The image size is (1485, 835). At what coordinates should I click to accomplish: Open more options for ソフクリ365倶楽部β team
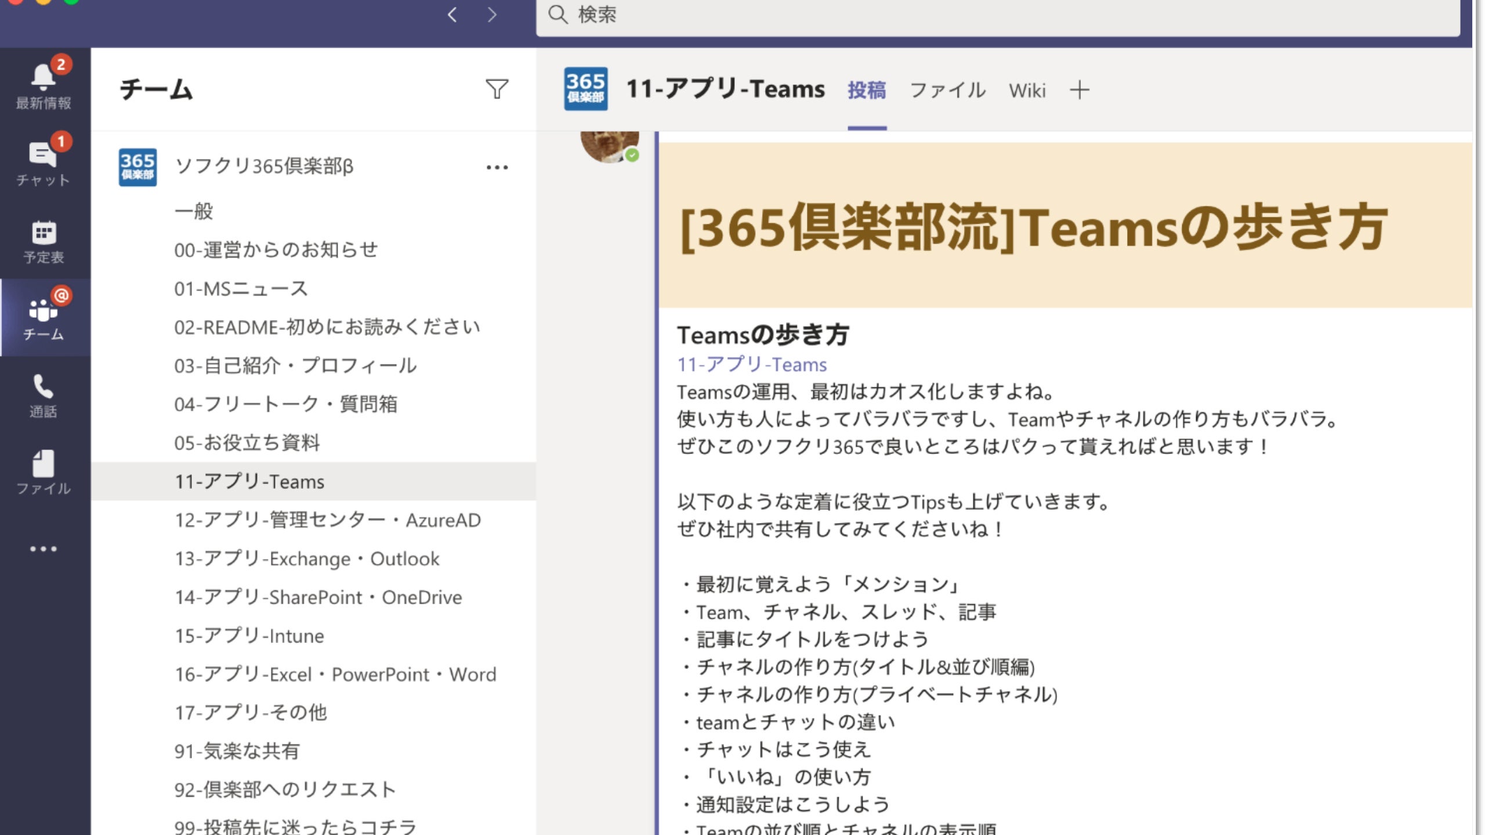pos(497,168)
